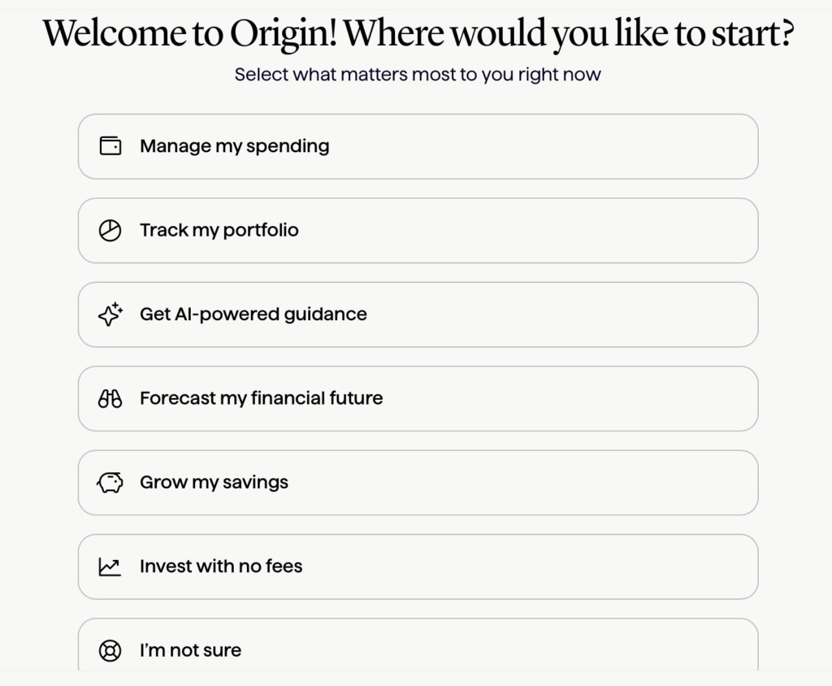Pick the portfolio tracking card

point(418,230)
